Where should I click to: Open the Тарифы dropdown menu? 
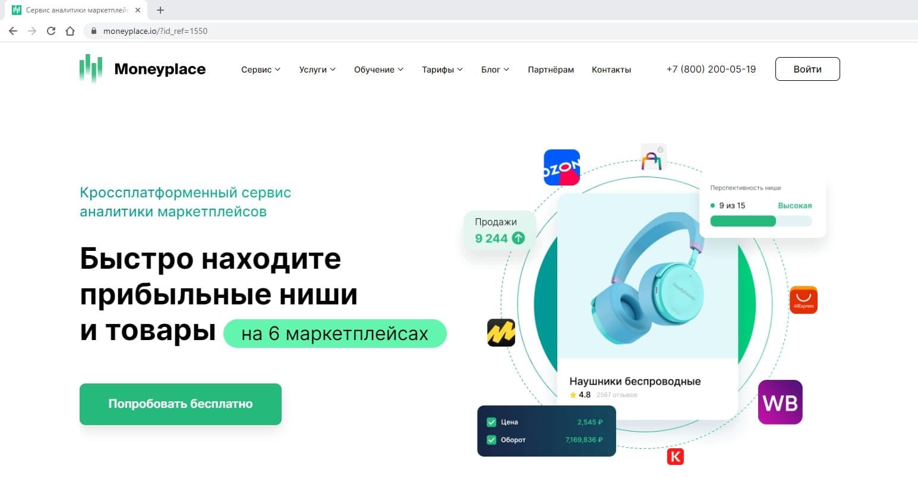443,70
